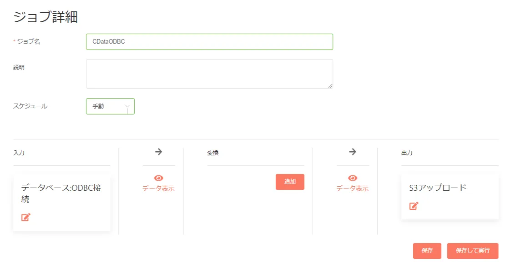Click the 説明 textarea resize handle
520x278 pixels.
coord(330,86)
